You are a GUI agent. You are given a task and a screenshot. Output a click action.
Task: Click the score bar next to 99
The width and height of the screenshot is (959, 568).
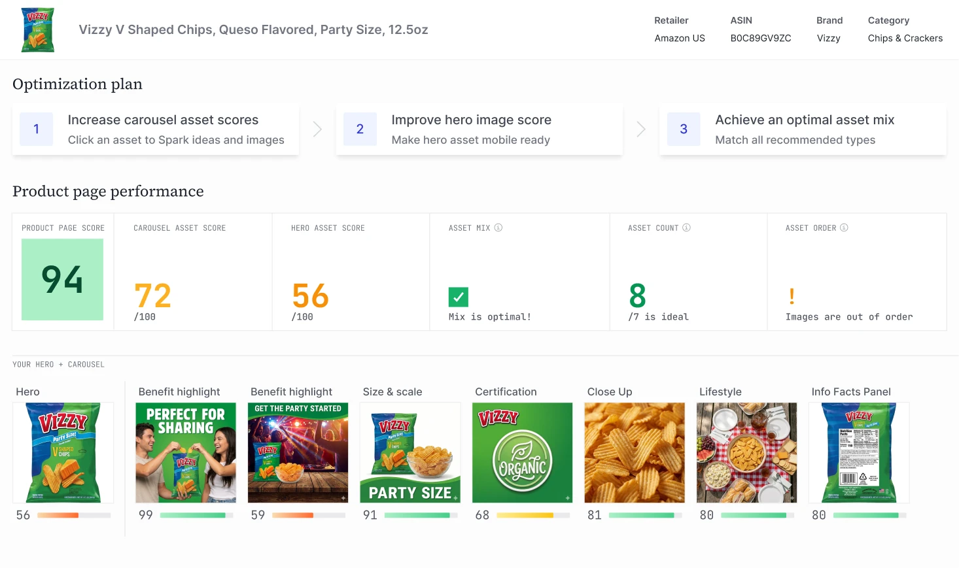[196, 515]
